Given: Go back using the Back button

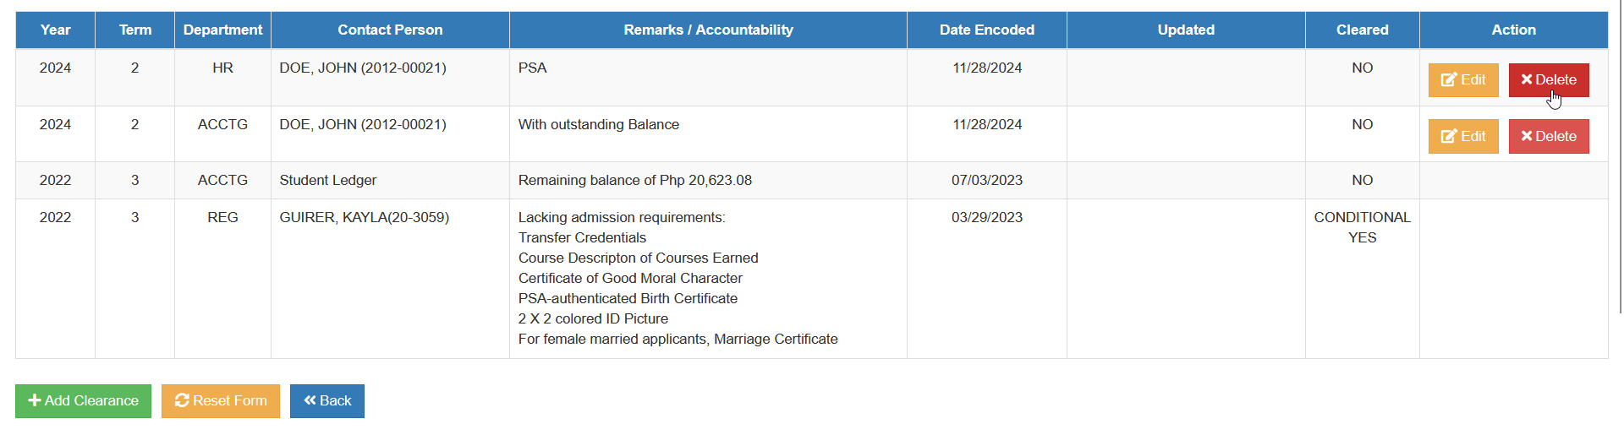Looking at the screenshot, I should [x=327, y=401].
